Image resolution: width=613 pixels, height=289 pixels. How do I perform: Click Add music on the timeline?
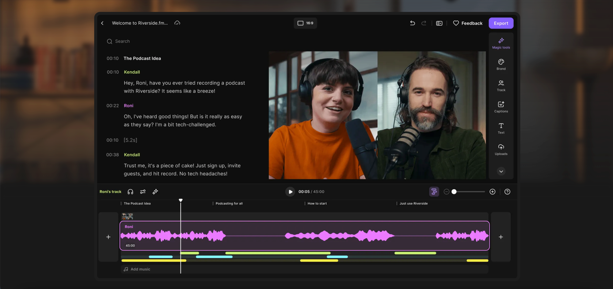tap(140, 269)
